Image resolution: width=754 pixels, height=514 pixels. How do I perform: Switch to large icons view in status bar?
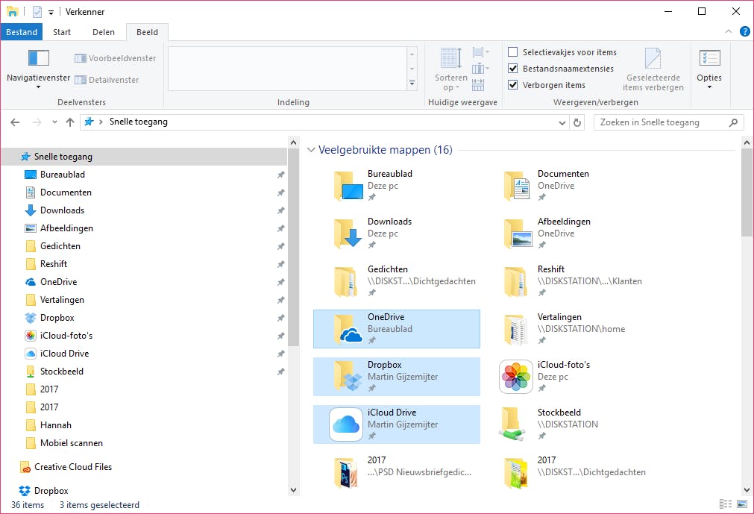pos(743,504)
